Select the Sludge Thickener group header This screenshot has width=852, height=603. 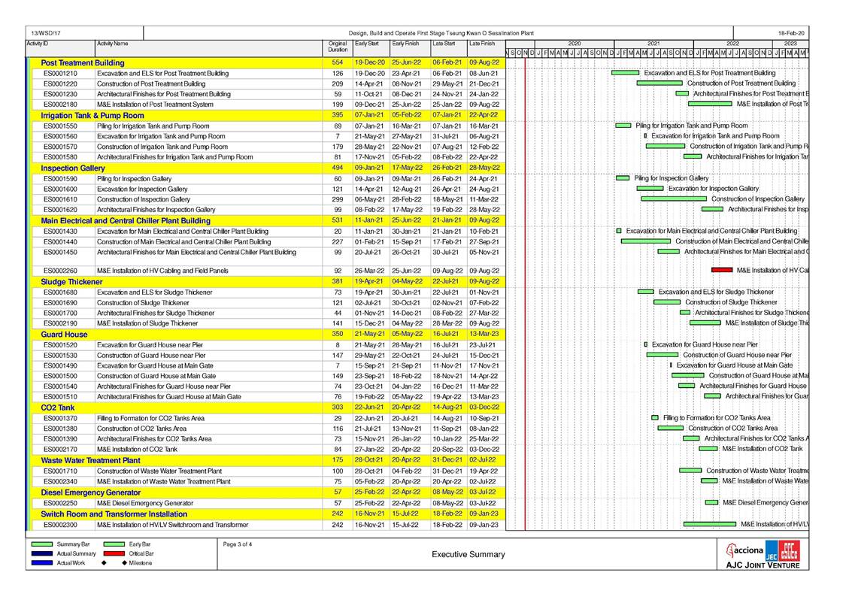pos(71,282)
